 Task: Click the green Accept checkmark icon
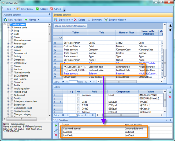[37, 9]
